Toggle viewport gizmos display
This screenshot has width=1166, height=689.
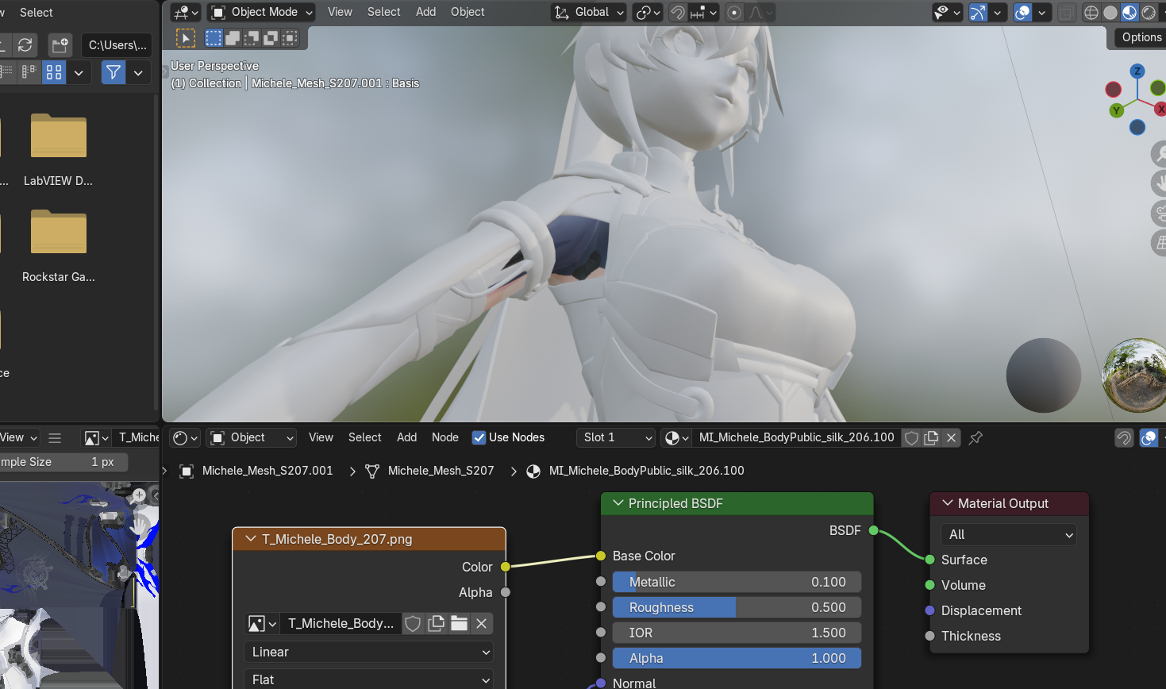979,13
